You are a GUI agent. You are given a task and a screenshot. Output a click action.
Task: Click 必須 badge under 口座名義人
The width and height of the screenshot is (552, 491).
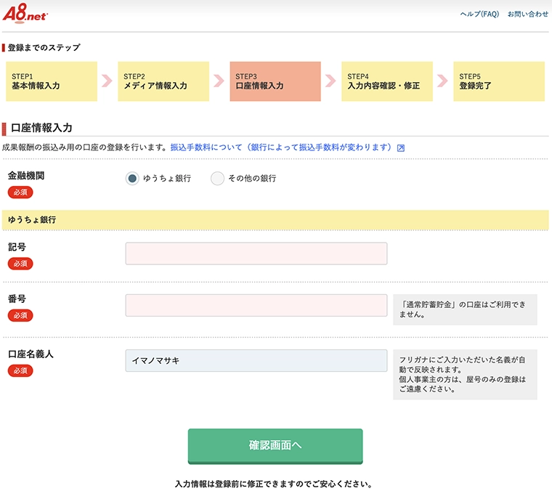coord(20,370)
